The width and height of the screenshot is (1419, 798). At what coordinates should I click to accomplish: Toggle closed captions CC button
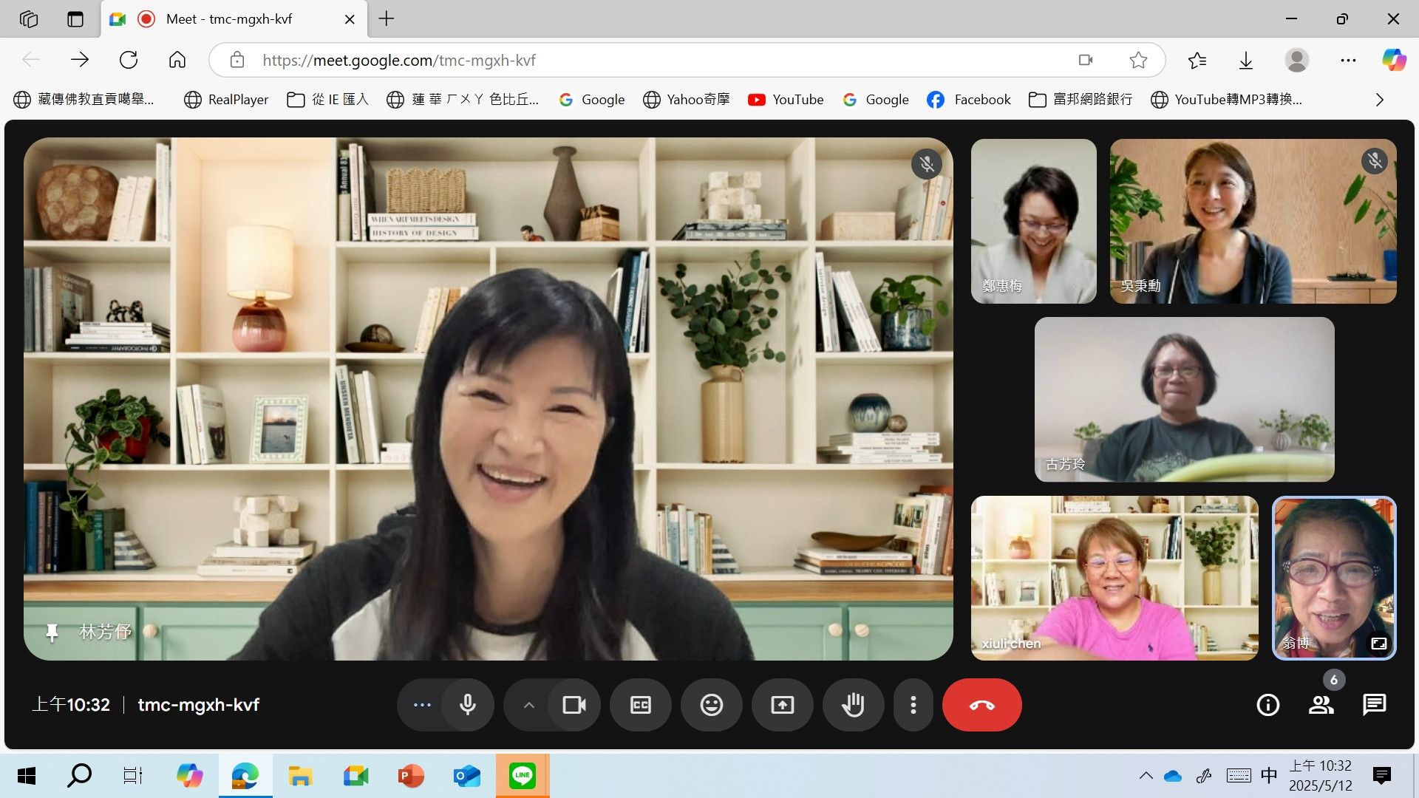[x=640, y=705]
